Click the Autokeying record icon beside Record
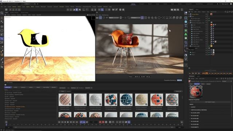The height and width of the screenshot is (131, 233). coord(103,122)
